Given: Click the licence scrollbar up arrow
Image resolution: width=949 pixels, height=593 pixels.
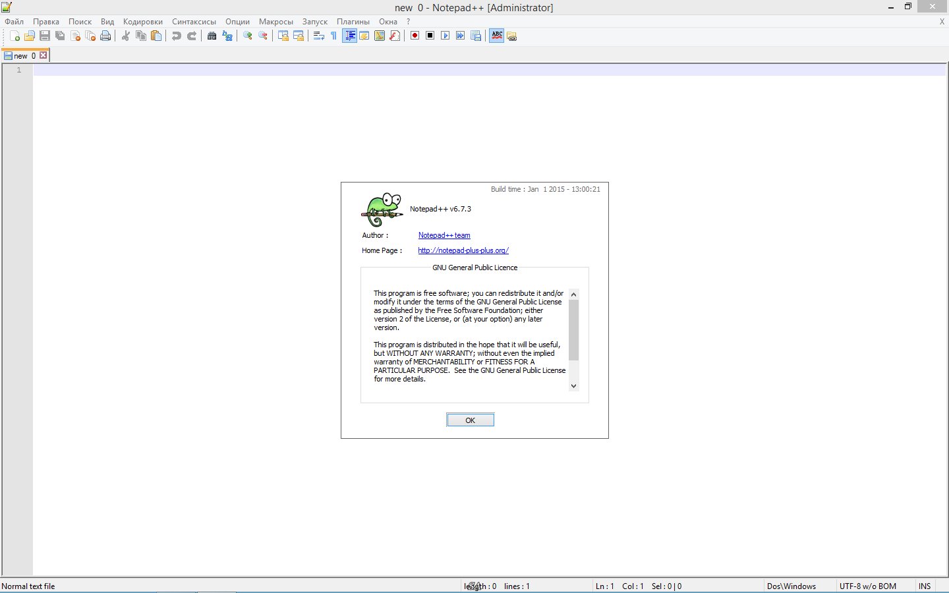Looking at the screenshot, I should (x=573, y=295).
